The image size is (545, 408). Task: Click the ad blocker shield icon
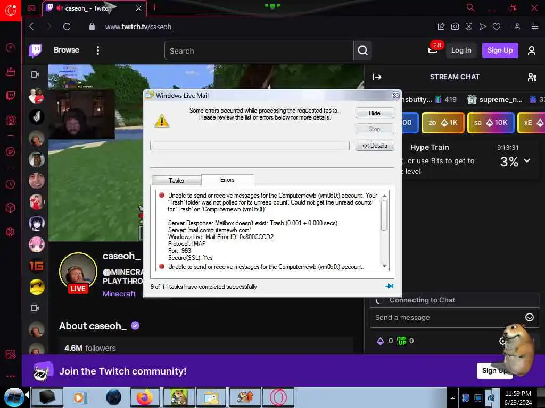click(469, 27)
